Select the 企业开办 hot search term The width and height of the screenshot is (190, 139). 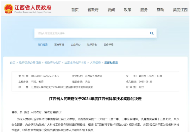pos(75,44)
